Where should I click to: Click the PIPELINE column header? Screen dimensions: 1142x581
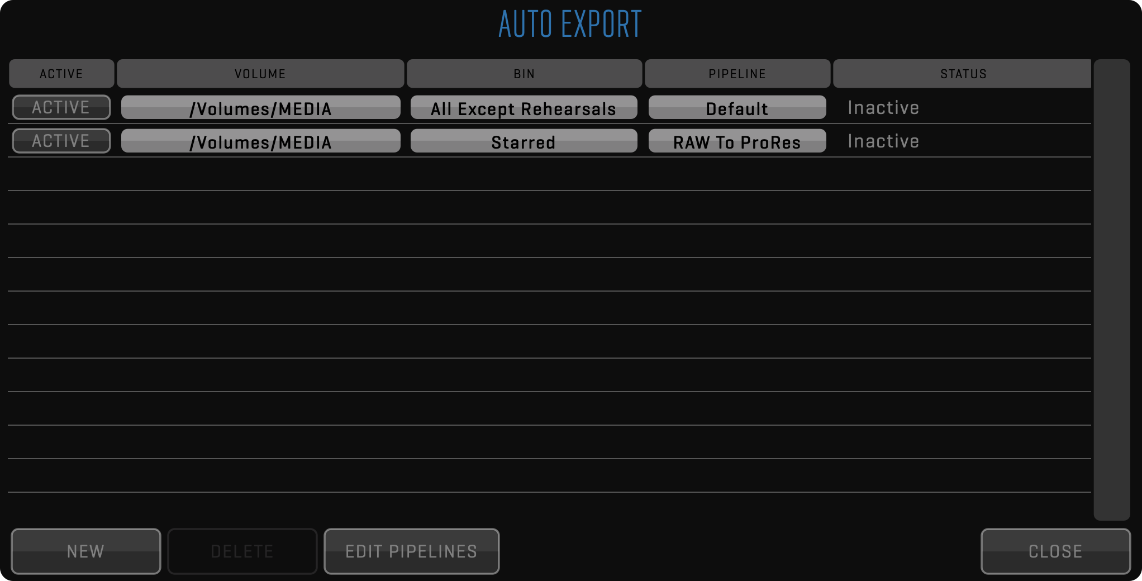coord(737,74)
